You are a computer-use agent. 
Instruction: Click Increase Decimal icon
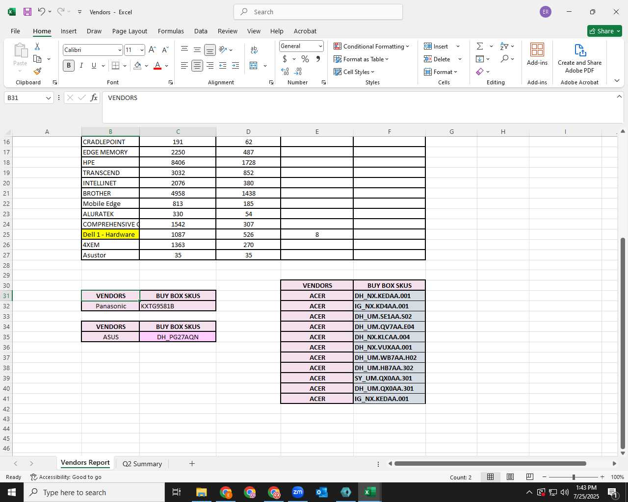(x=285, y=72)
